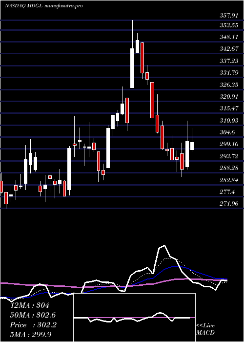The height and width of the screenshot is (342, 244).
Task: Click the 5MA : 299.9 readout
Action: click(x=31, y=334)
